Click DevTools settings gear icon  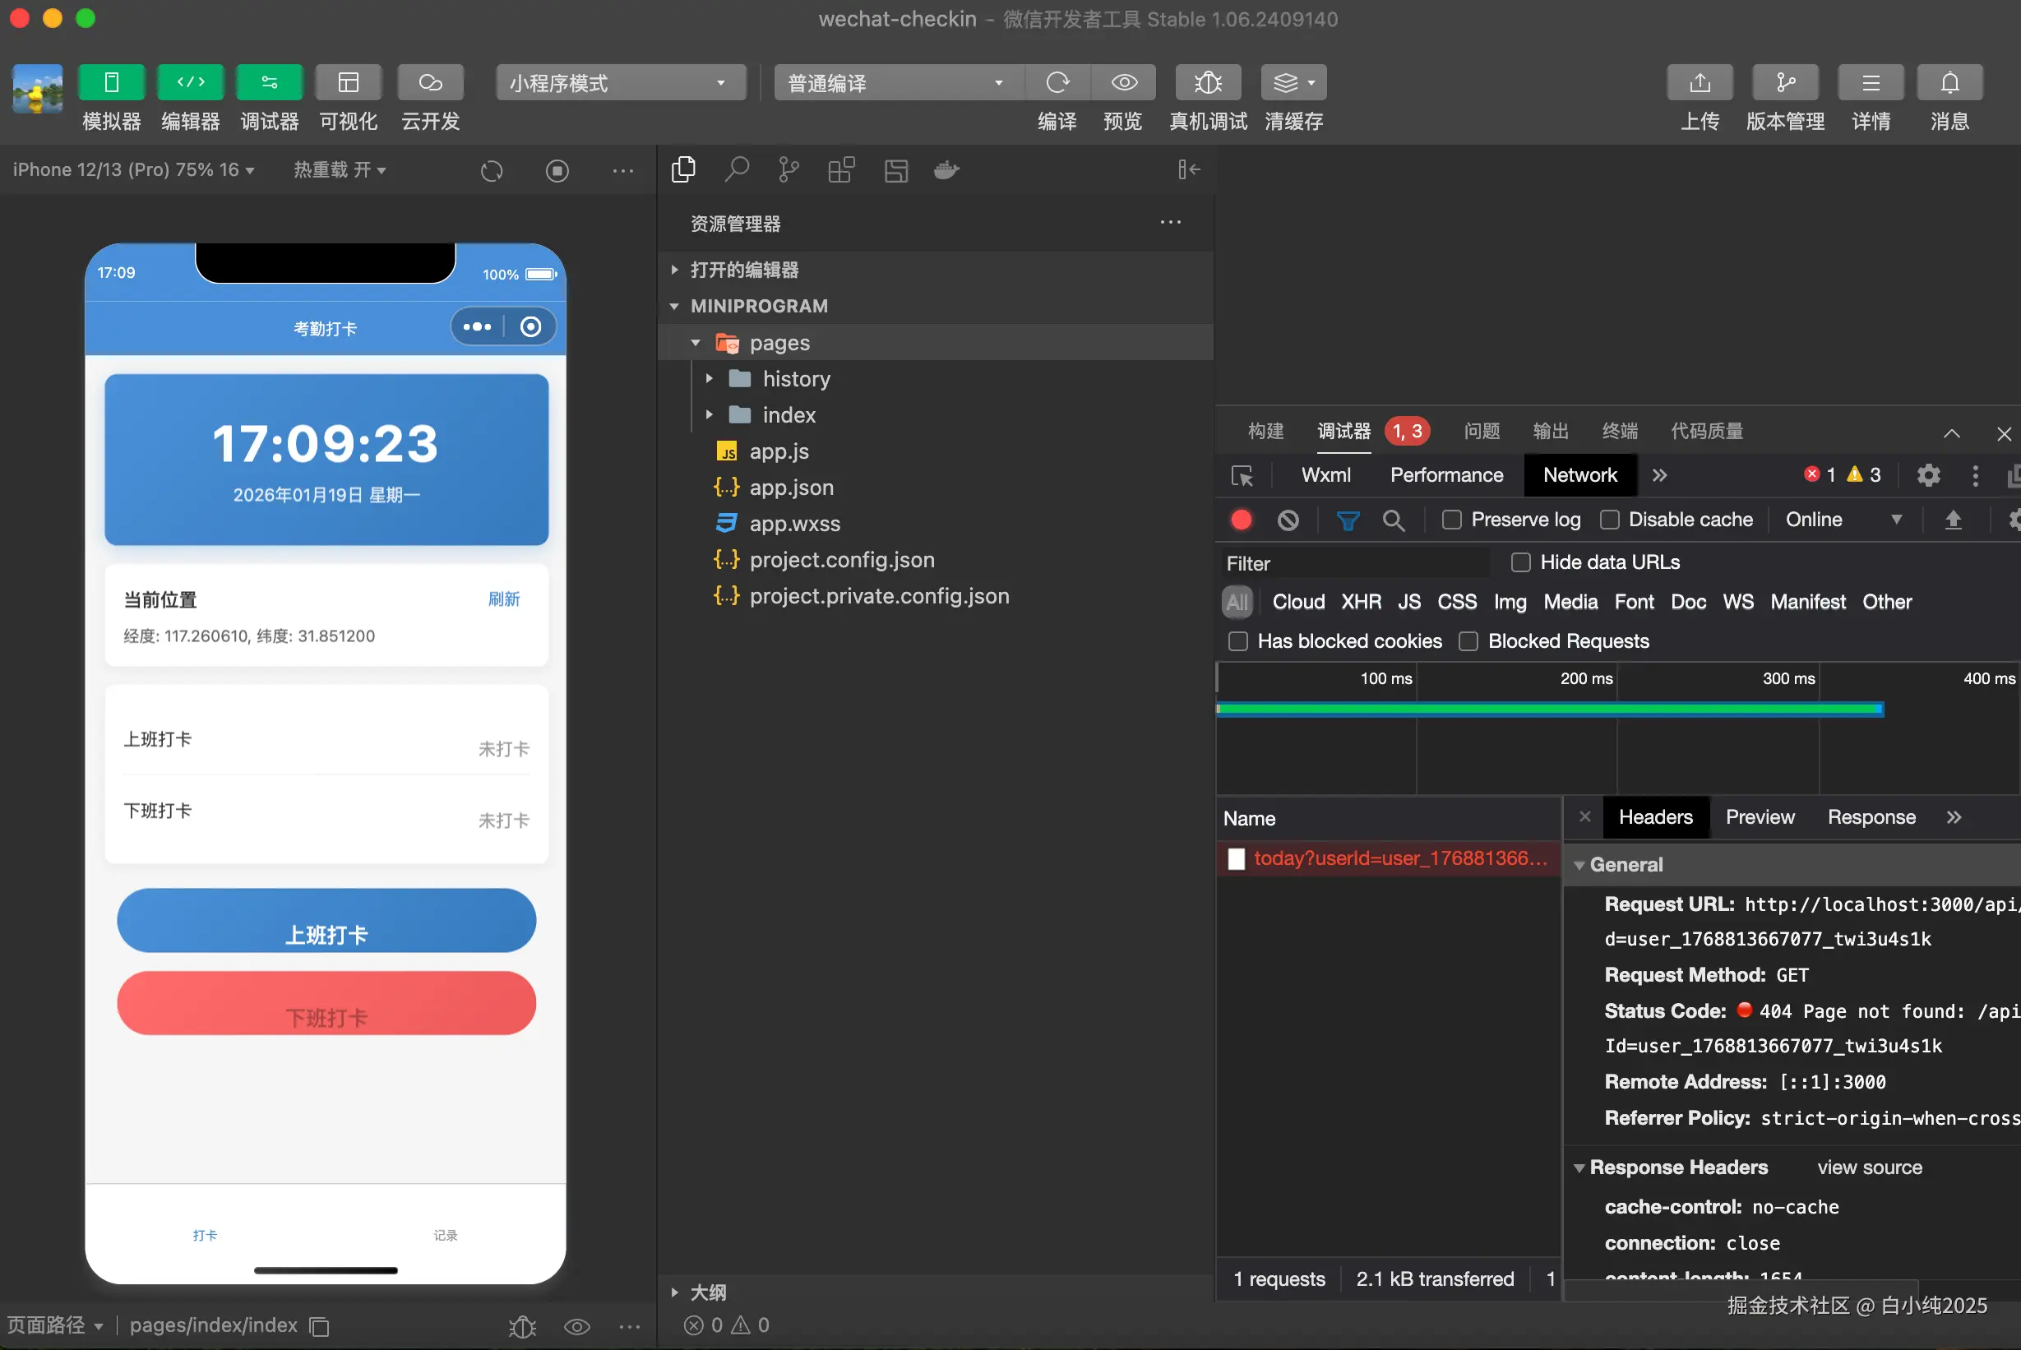(x=1929, y=475)
